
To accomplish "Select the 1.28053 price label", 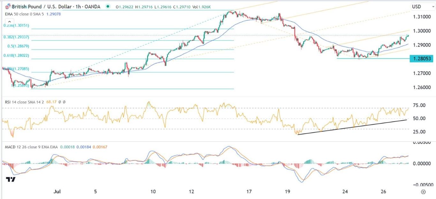I will click(x=421, y=59).
